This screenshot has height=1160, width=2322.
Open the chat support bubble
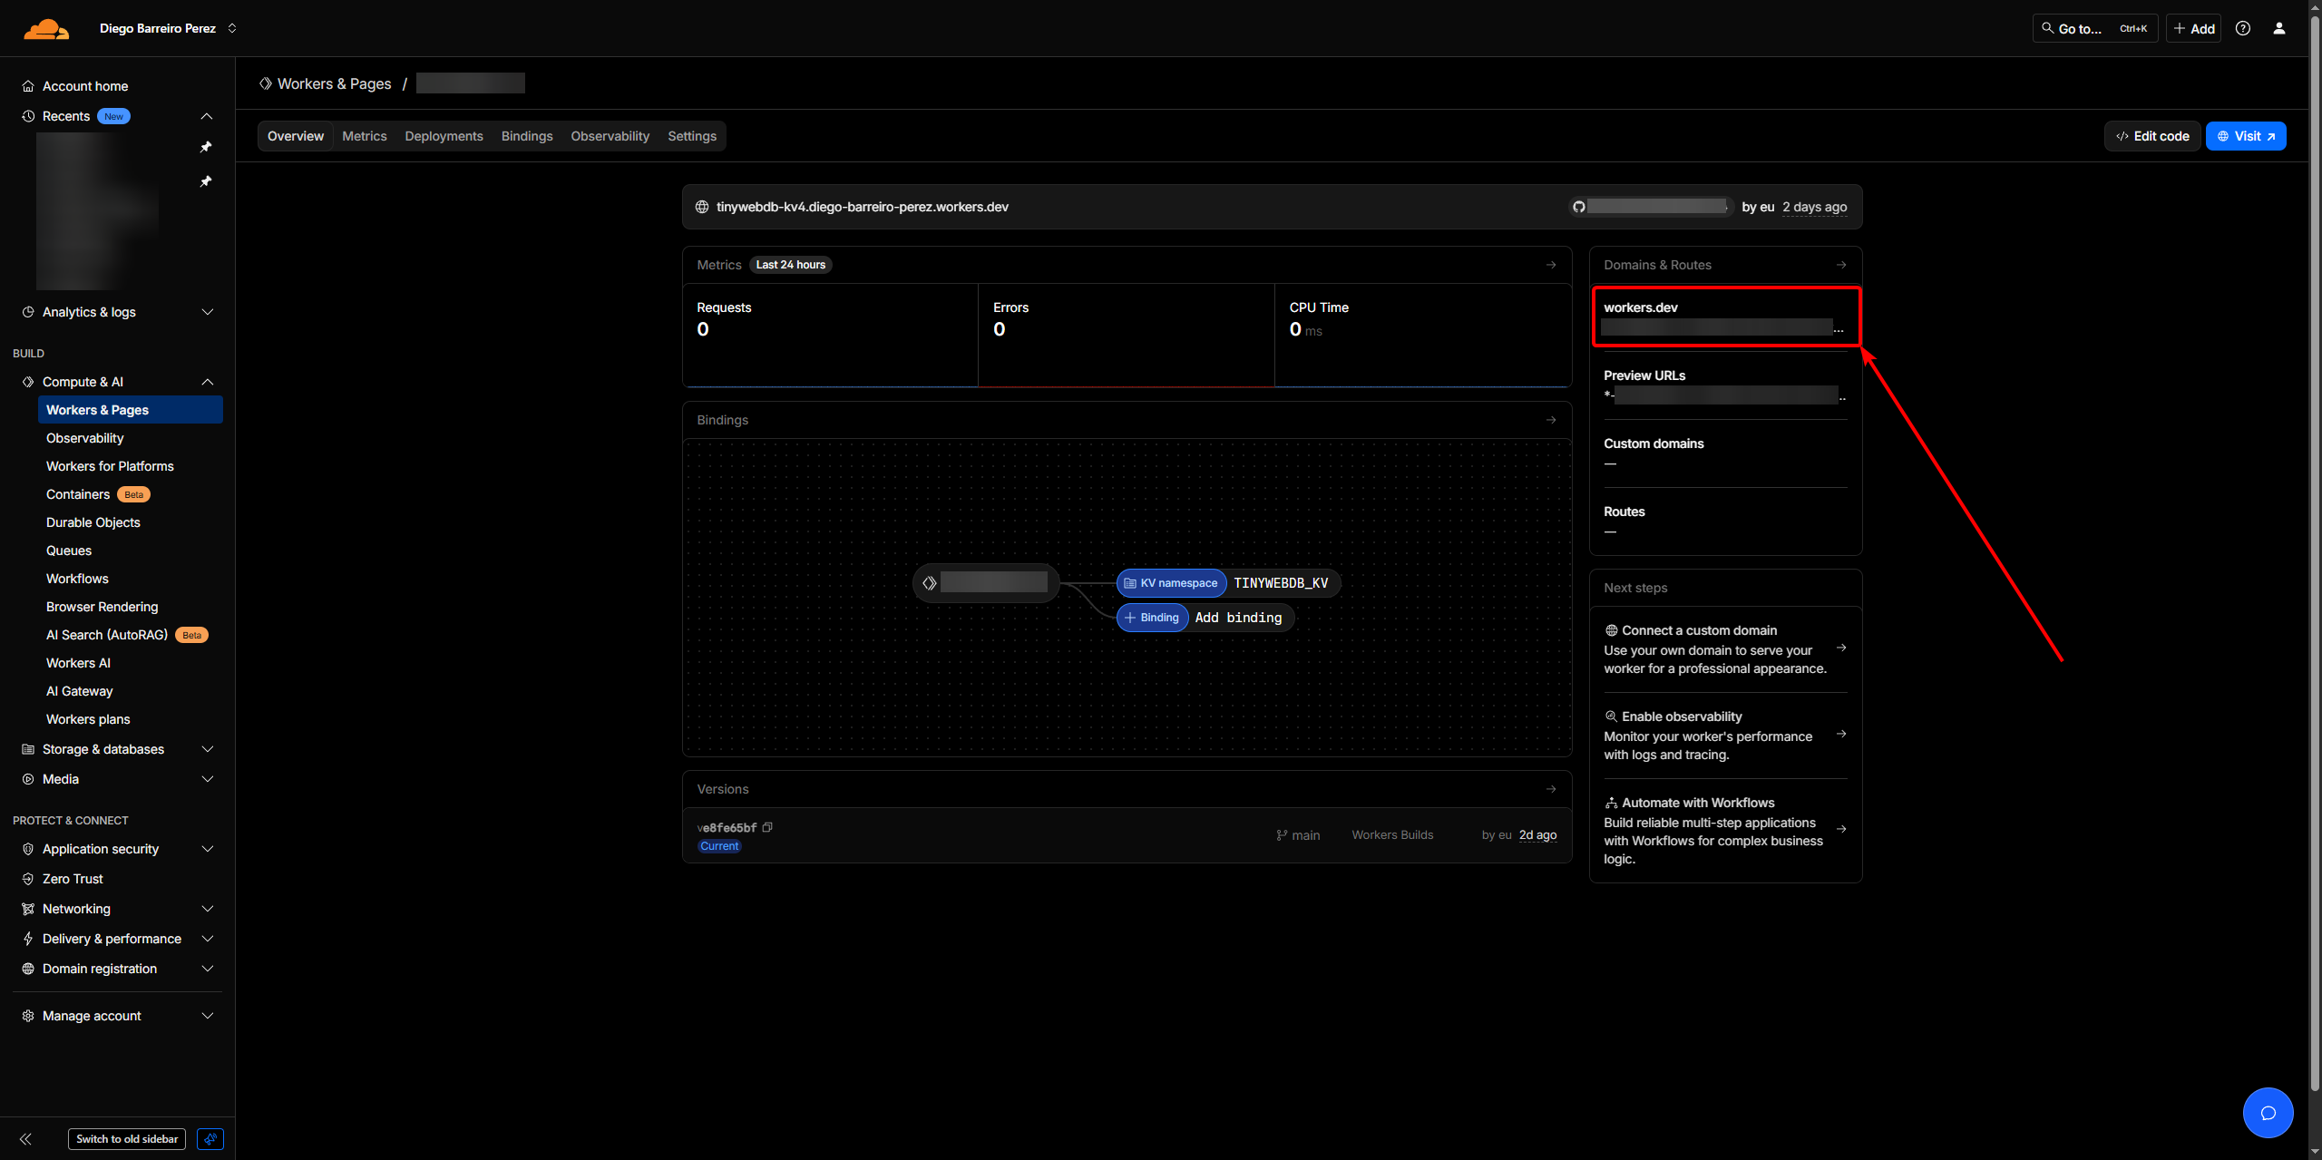point(2268,1113)
